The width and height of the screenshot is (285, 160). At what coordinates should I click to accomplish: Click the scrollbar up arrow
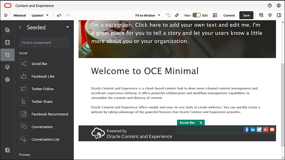point(283,22)
